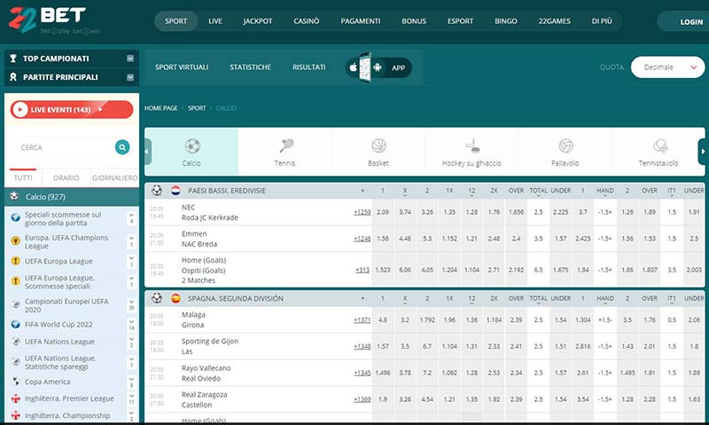This screenshot has height=425, width=709.
Task: Click the soccer ball next to Calcio (927)
Action: point(14,196)
